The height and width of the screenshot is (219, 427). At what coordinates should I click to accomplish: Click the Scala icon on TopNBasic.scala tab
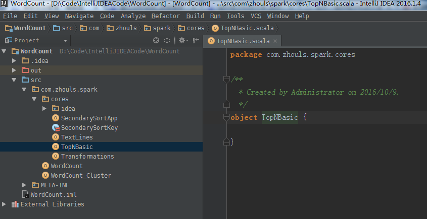(x=211, y=41)
